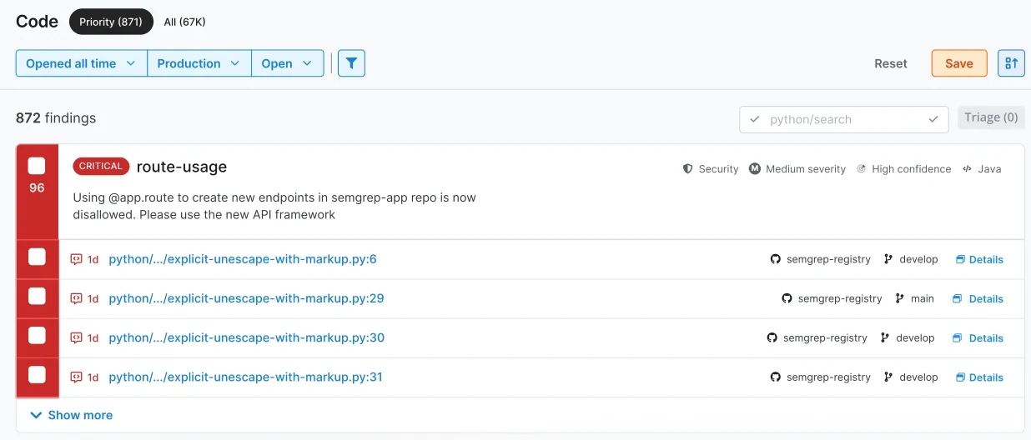Click Details icon in the py:29 row
1031x440 pixels.
click(957, 298)
